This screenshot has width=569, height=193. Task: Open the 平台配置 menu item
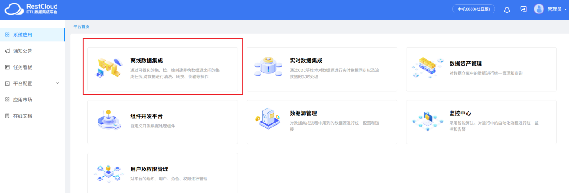[32, 83]
